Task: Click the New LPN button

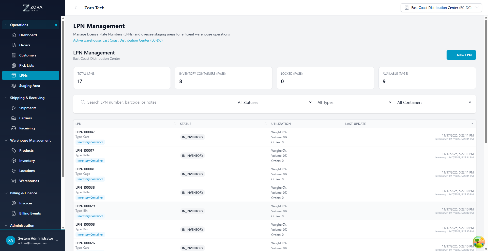Action: point(461,55)
